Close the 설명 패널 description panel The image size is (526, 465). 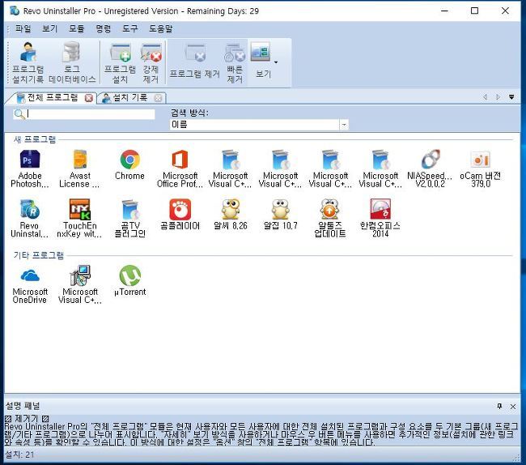click(x=513, y=407)
